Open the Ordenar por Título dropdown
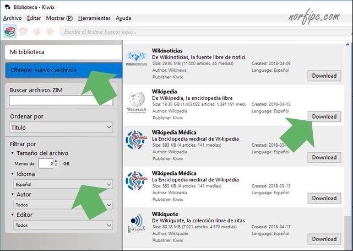Viewport: 353px width, 251px height. pyautogui.click(x=61, y=127)
